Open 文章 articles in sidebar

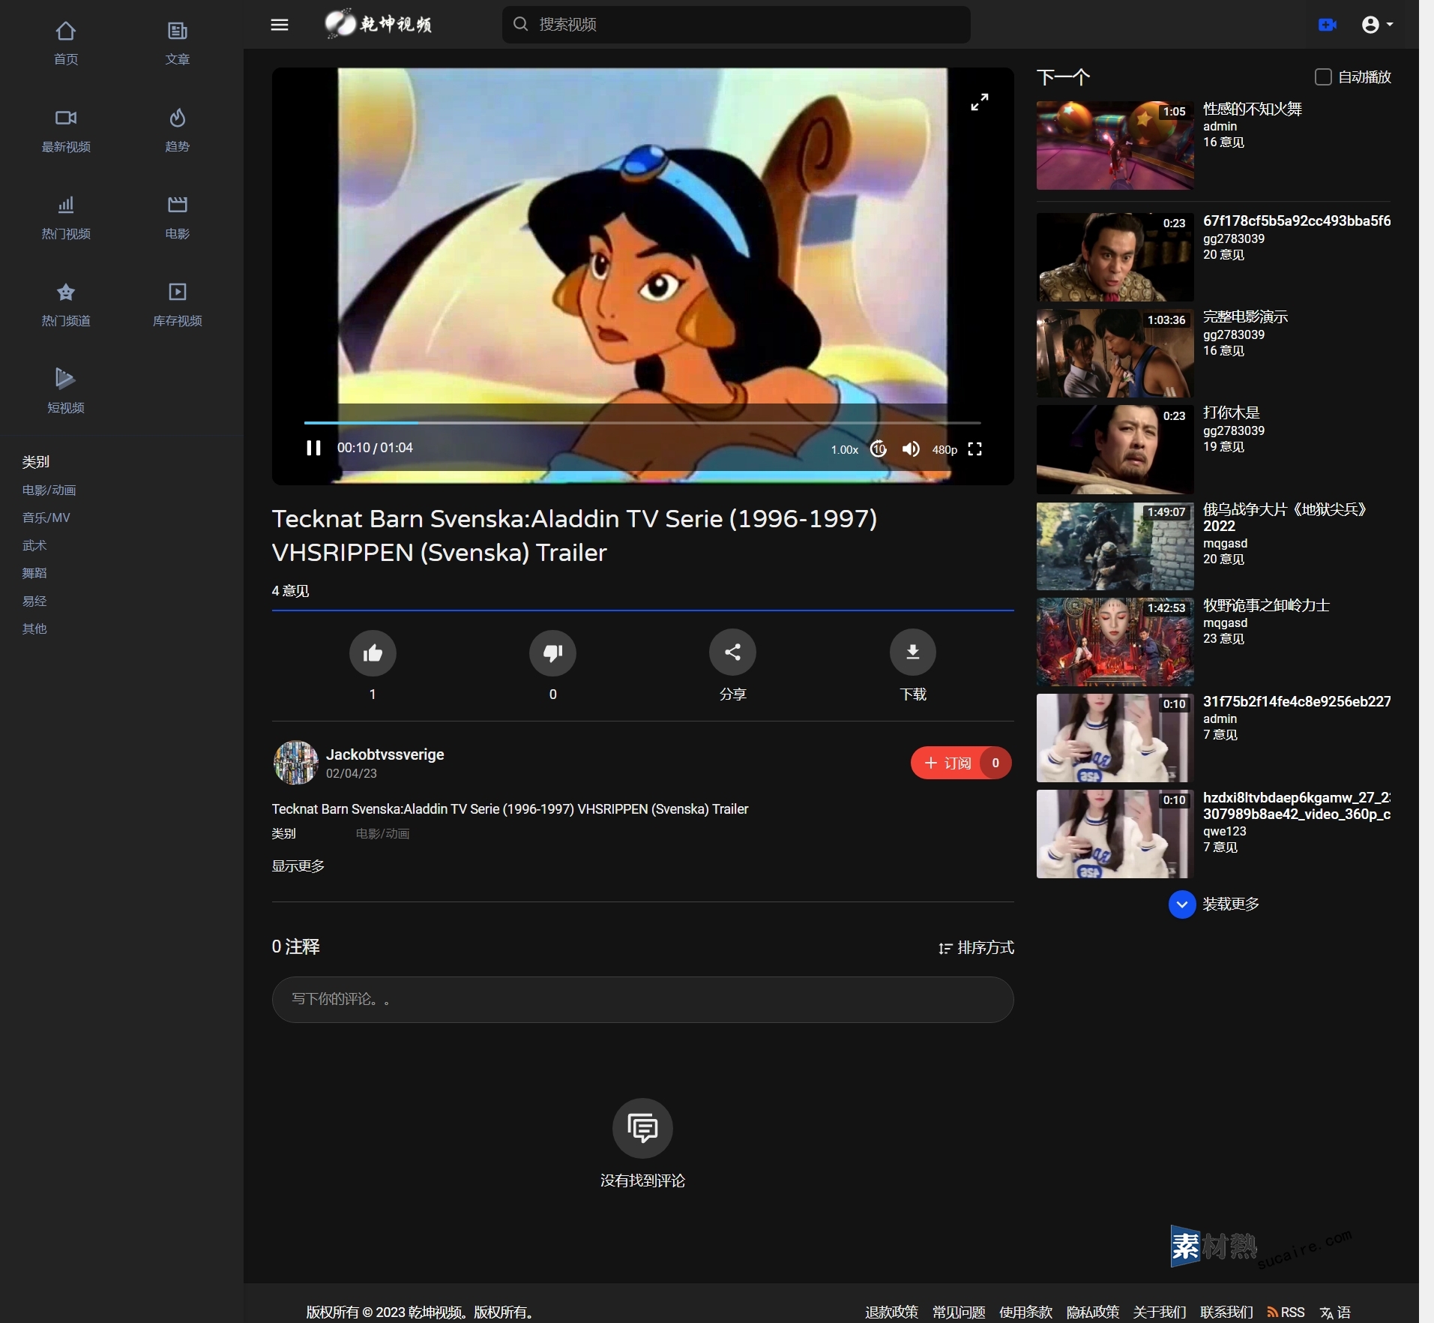pos(178,43)
